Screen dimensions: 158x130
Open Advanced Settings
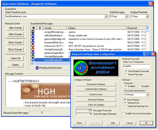96,99
